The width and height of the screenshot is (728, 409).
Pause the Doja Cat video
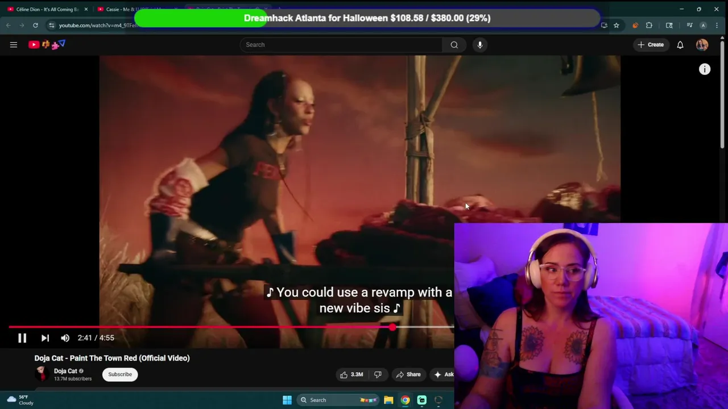coord(22,338)
